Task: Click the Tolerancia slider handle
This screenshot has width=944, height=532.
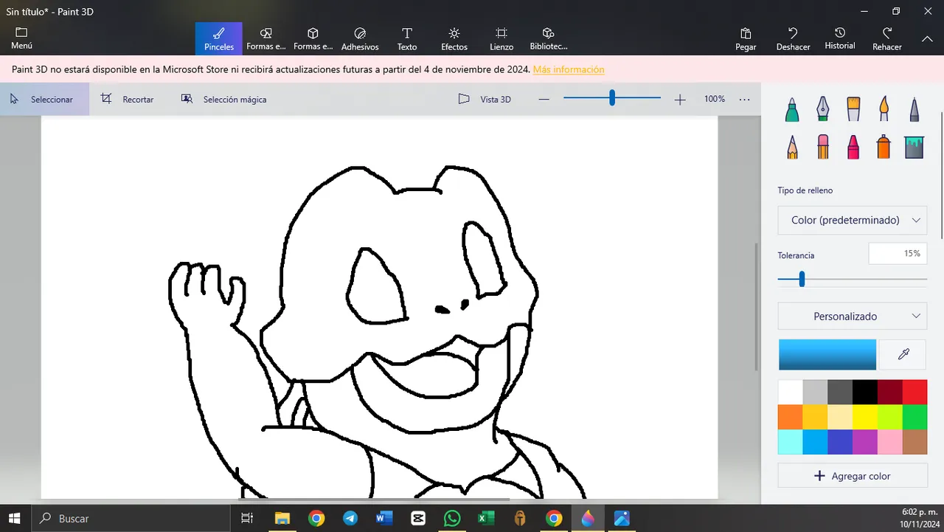Action: pos(802,279)
